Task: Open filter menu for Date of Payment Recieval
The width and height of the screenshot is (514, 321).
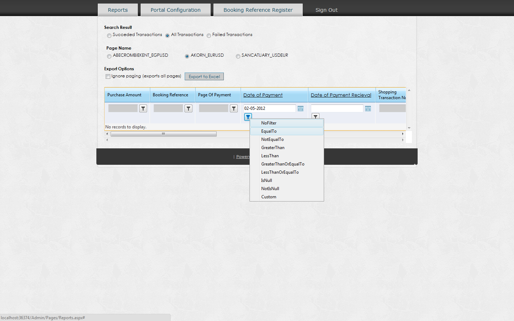Action: (x=316, y=116)
